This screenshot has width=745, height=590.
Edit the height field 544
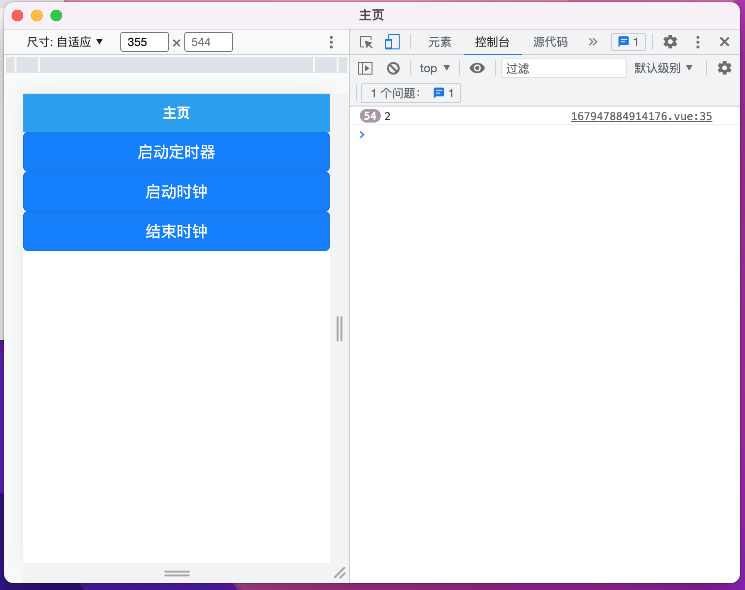click(x=209, y=42)
